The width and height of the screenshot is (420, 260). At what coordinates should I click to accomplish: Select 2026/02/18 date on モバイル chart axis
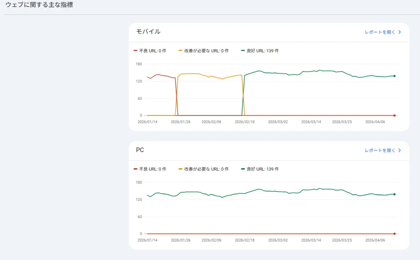(245, 122)
